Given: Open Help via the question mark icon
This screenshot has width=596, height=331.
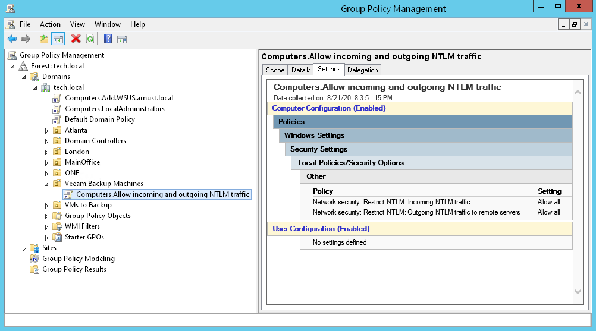Looking at the screenshot, I should [x=108, y=39].
